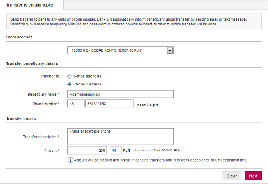
Task: Click the arrow button on the account selector
Action: (x=170, y=50)
